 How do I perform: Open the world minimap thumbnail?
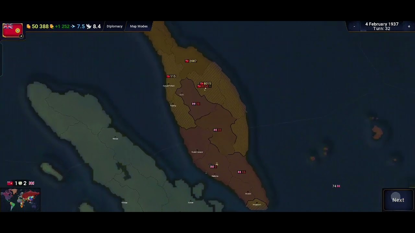[20, 200]
